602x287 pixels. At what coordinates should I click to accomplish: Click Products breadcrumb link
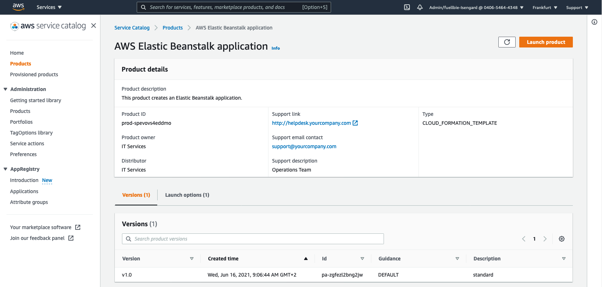point(173,28)
